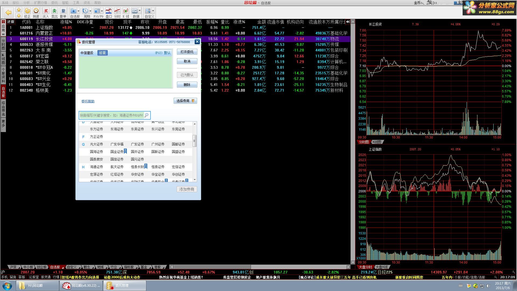Click the 论股堂 status bar link
The image size is (517, 291).
coord(34,277)
